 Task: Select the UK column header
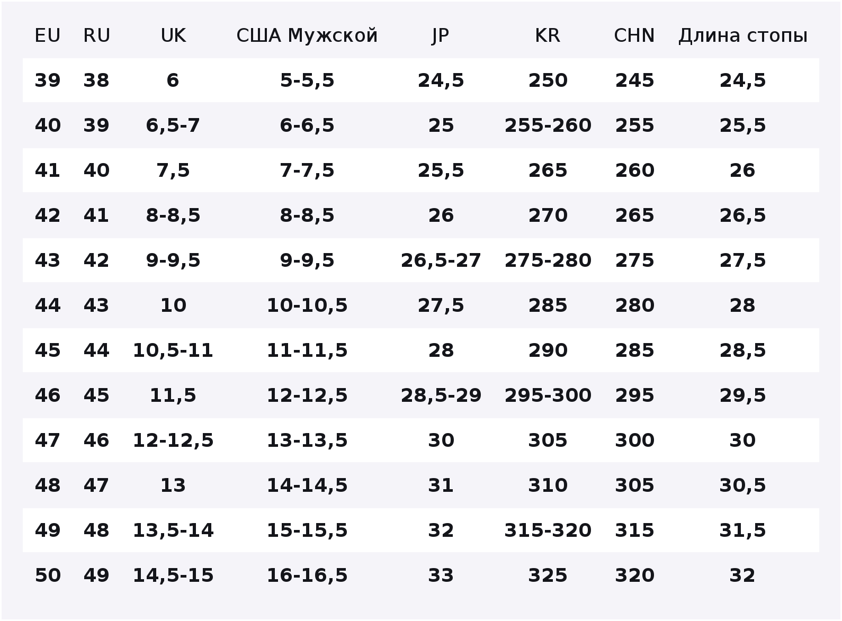(173, 35)
